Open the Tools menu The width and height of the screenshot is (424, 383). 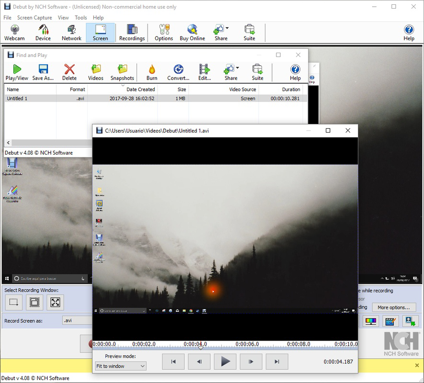tap(81, 18)
